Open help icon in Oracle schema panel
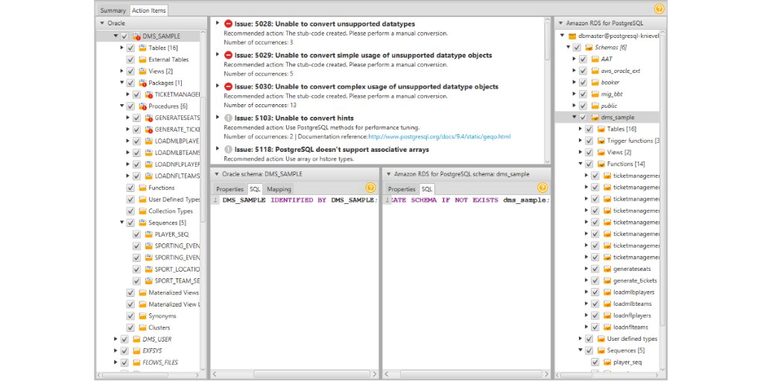The width and height of the screenshot is (763, 381). coord(370,188)
